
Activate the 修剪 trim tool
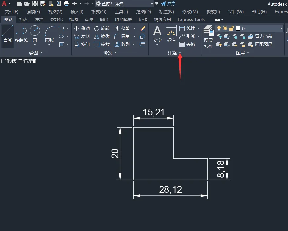[x=122, y=28]
